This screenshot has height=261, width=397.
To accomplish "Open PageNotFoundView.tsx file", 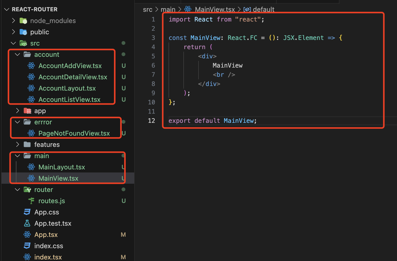I will coord(74,133).
